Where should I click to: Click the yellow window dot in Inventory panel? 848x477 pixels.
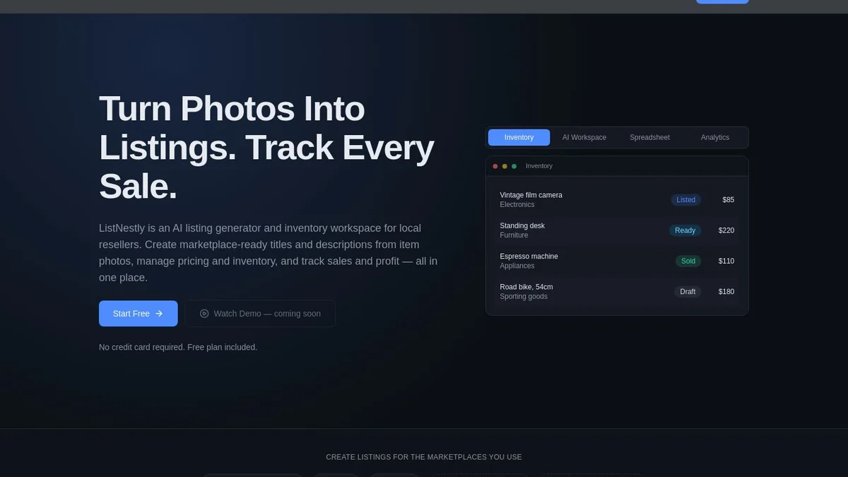[505, 166]
